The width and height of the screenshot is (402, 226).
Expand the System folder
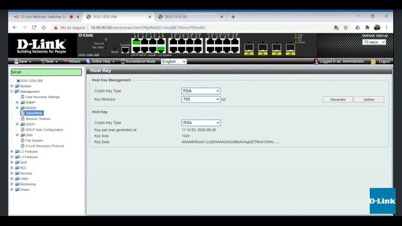12,86
